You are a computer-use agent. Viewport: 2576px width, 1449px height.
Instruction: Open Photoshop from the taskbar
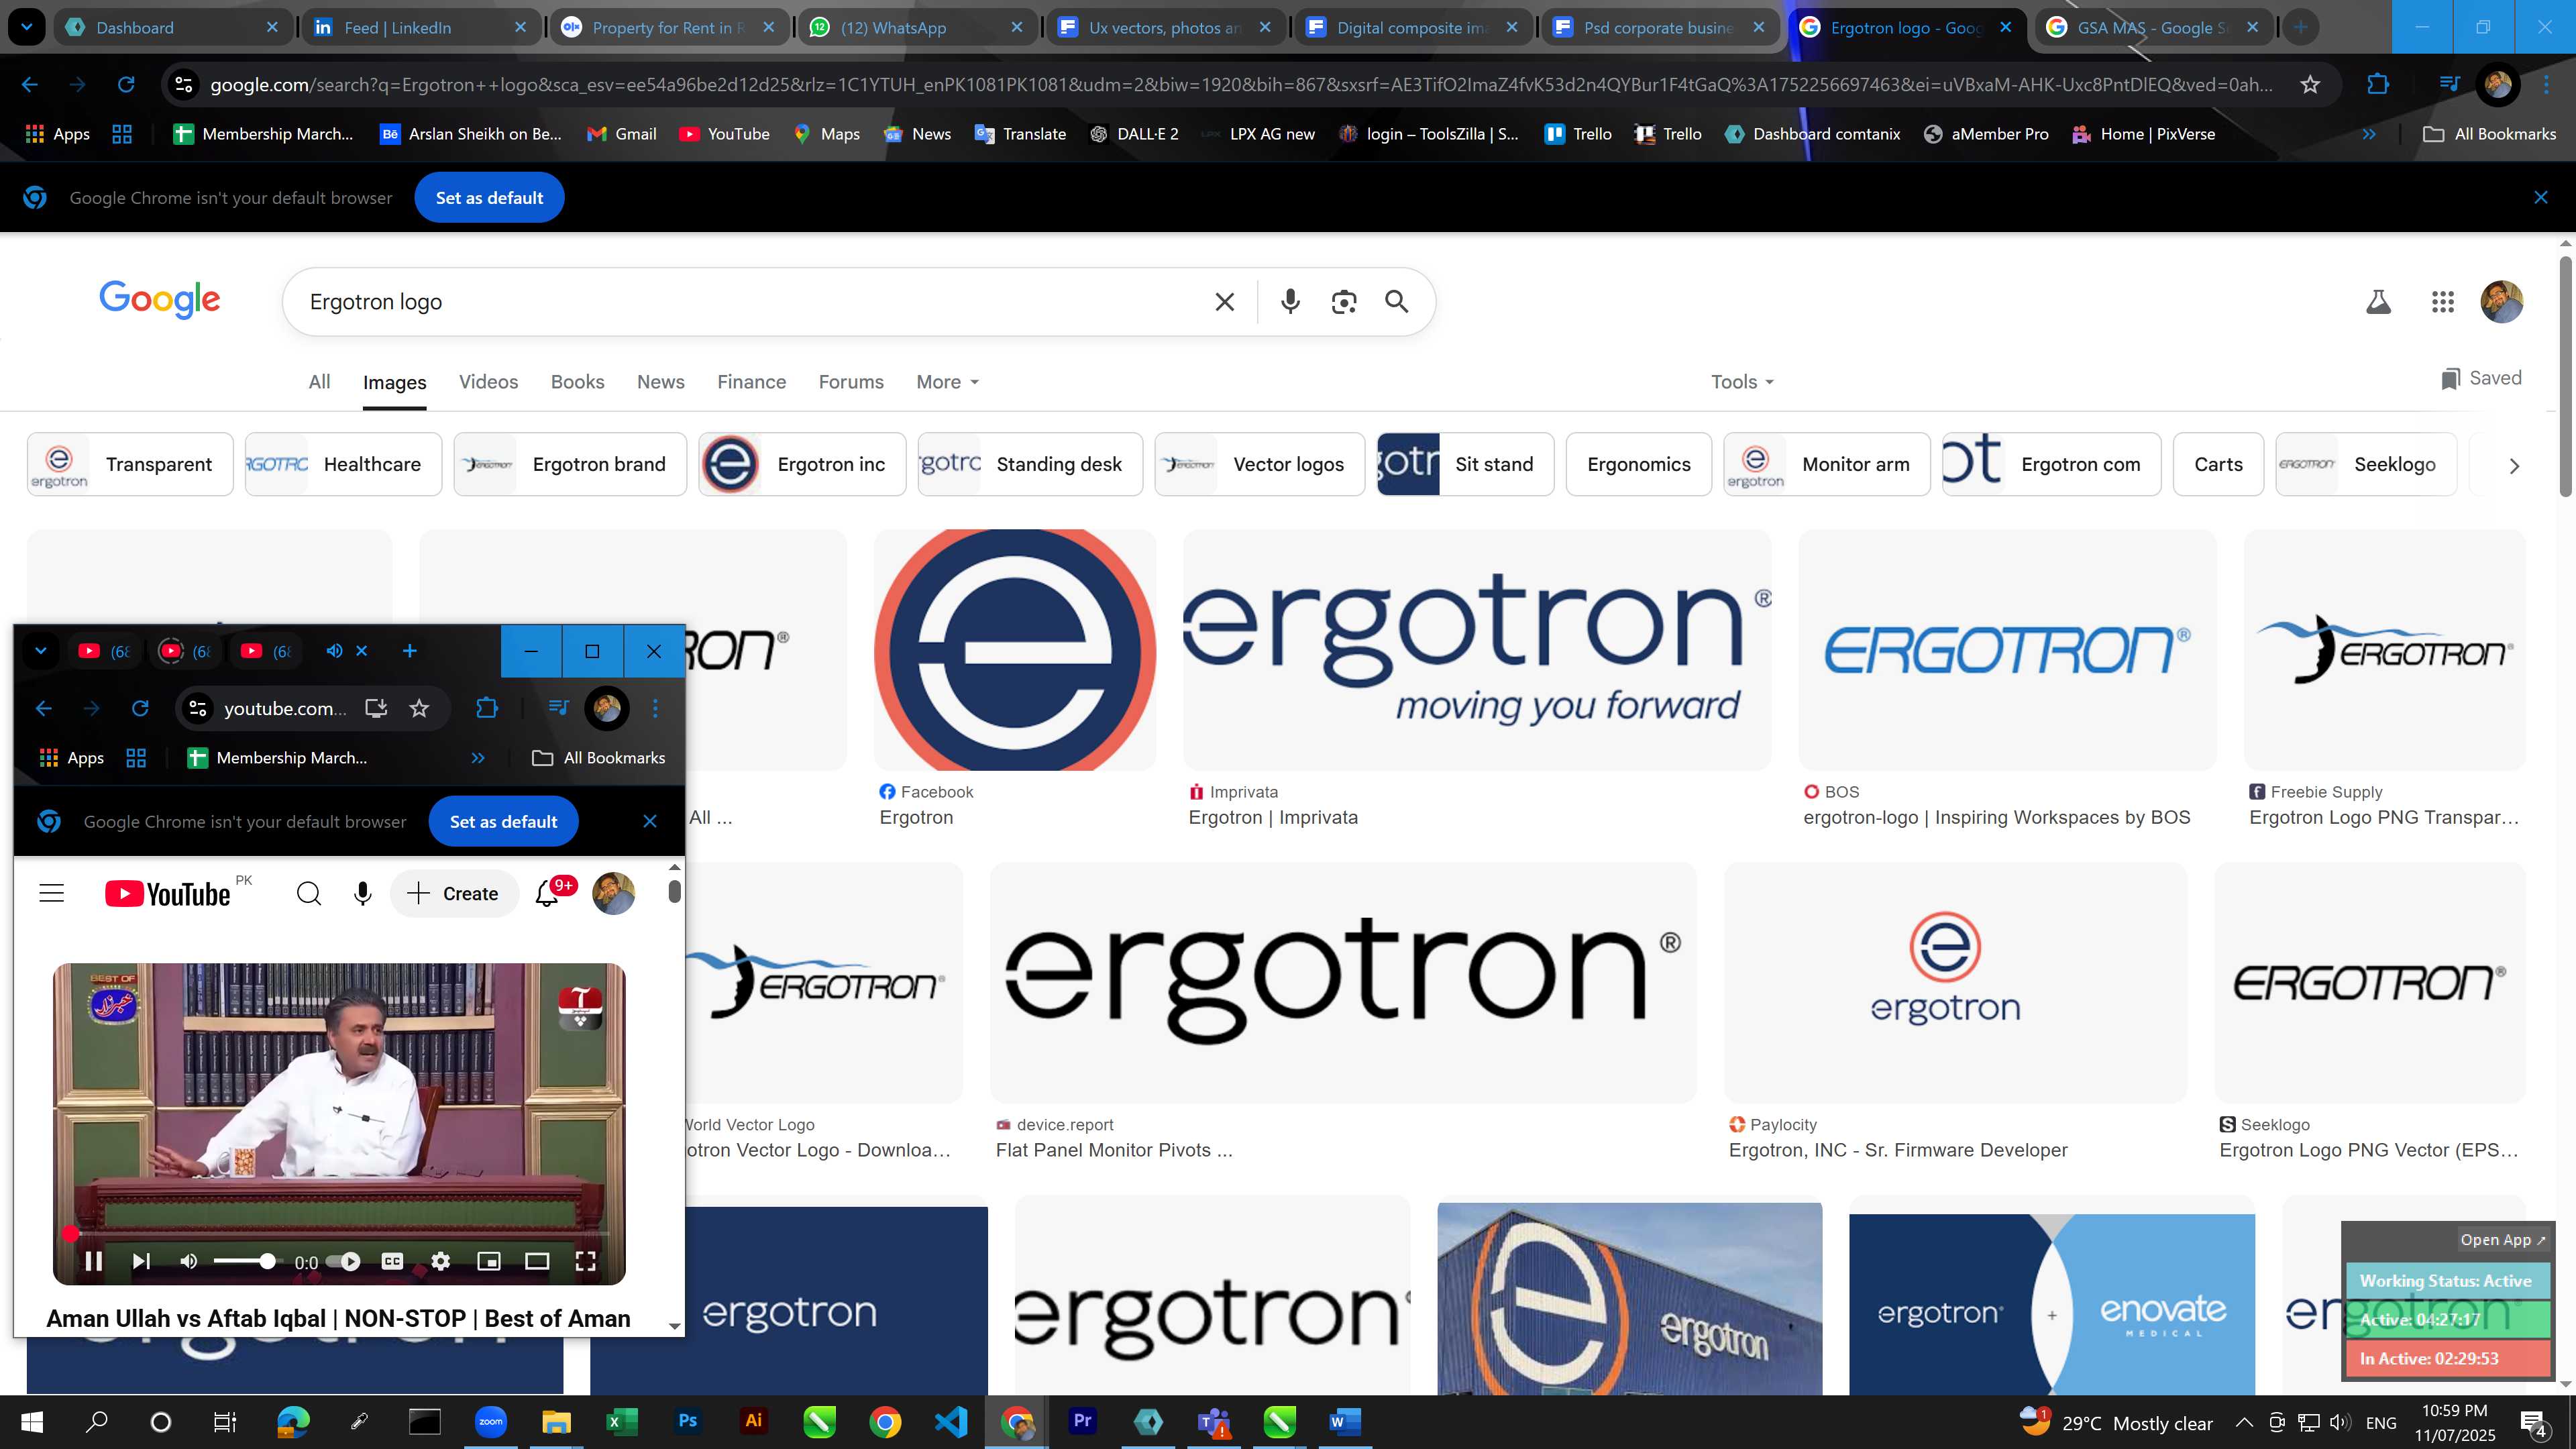pyautogui.click(x=687, y=1421)
